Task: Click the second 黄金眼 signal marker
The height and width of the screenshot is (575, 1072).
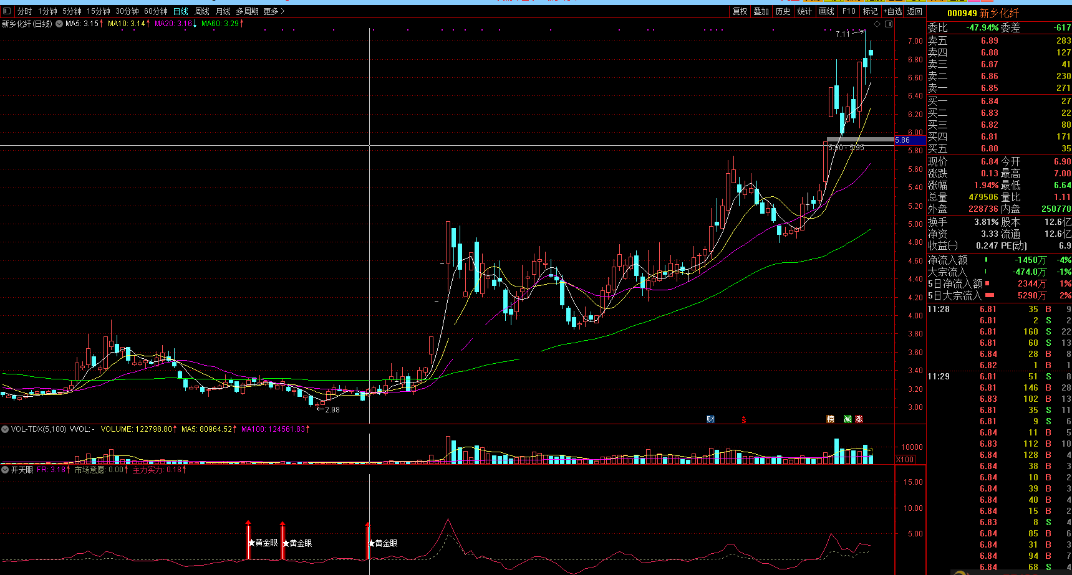Action: (297, 543)
